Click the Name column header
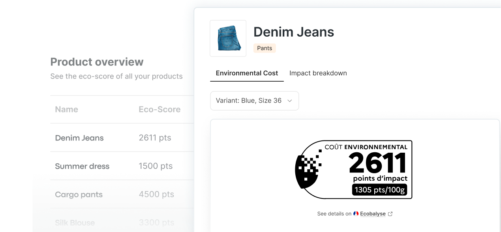 66,109
